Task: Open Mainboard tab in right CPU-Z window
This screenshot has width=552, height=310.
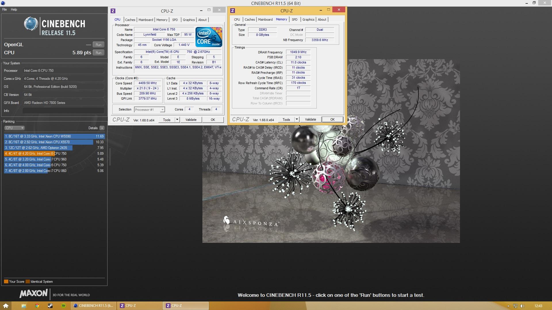Action: pyautogui.click(x=265, y=20)
